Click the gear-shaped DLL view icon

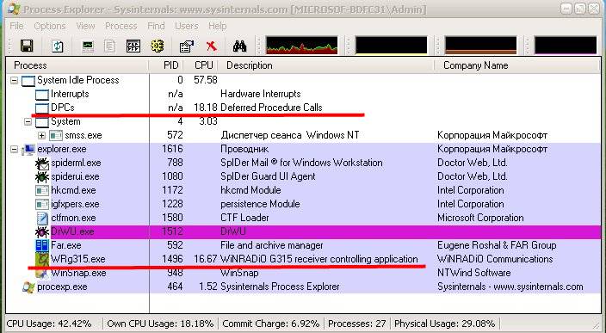pyautogui.click(x=158, y=46)
